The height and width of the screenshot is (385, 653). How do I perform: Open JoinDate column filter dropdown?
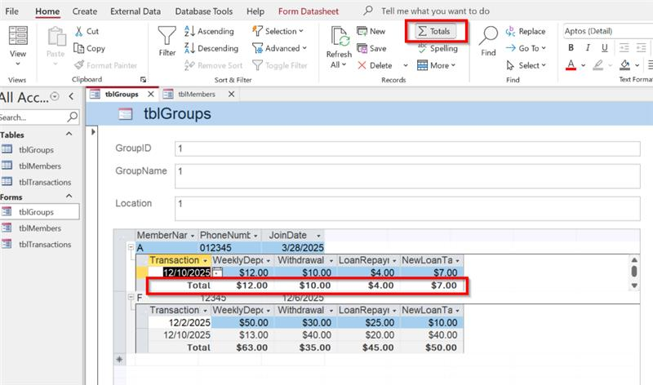pyautogui.click(x=318, y=236)
